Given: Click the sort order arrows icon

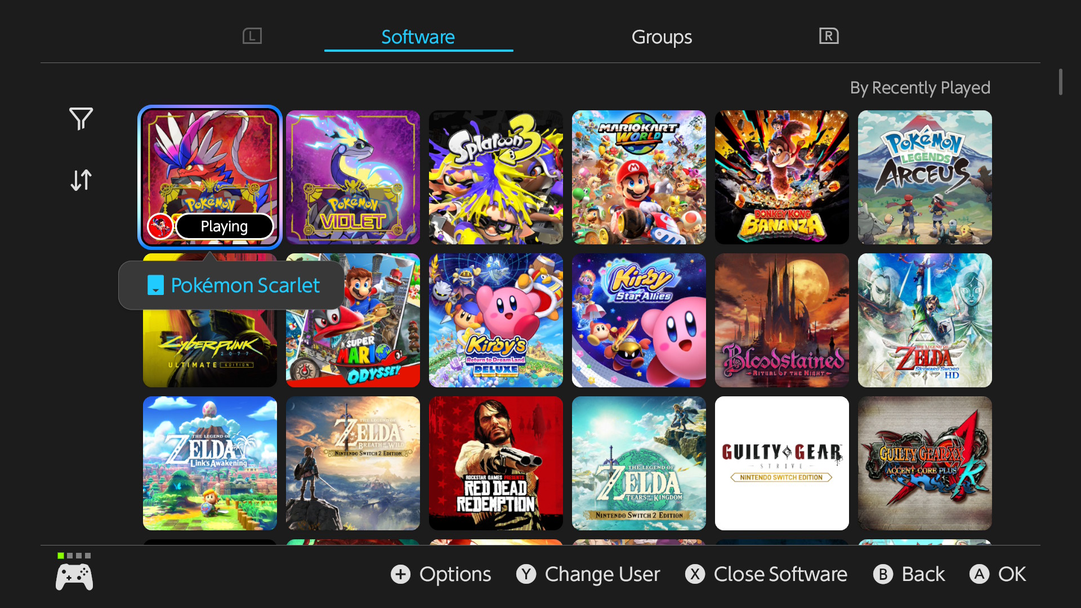Looking at the screenshot, I should (81, 180).
